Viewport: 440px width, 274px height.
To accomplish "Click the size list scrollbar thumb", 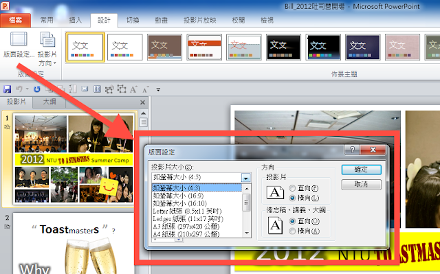I will pyautogui.click(x=246, y=203).
